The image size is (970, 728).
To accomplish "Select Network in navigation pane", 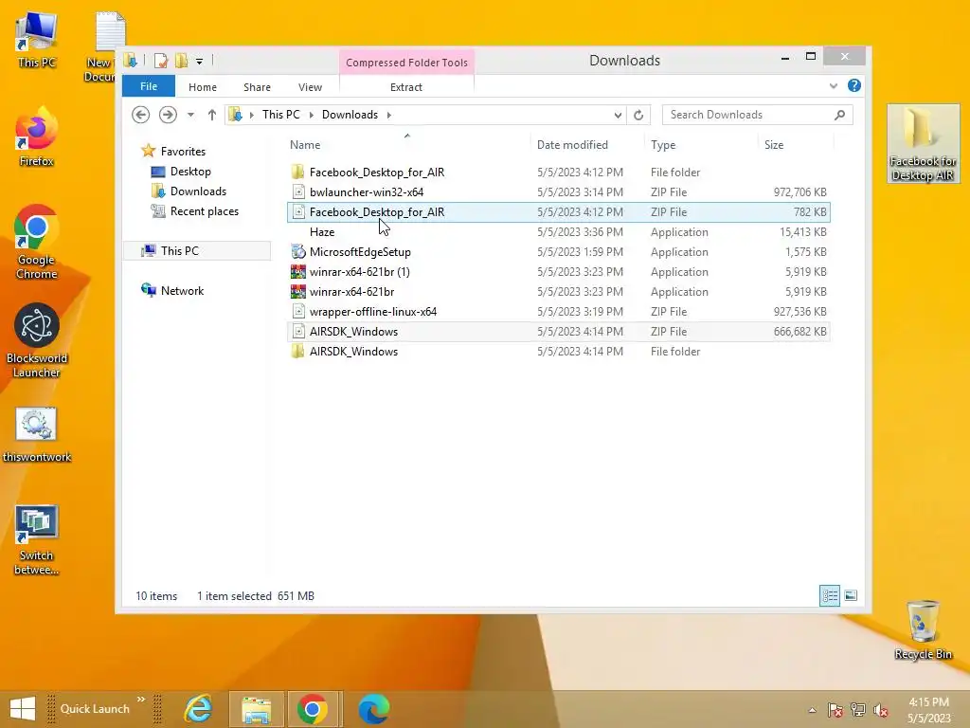I will coord(182,290).
